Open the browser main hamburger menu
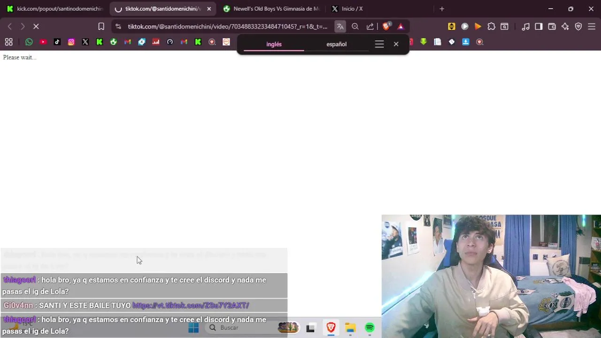 (x=592, y=27)
